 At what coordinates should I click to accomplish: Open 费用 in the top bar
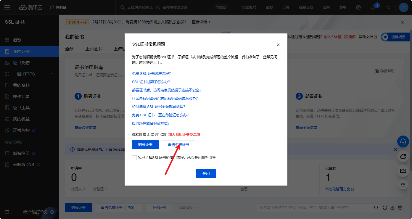coord(343,7)
